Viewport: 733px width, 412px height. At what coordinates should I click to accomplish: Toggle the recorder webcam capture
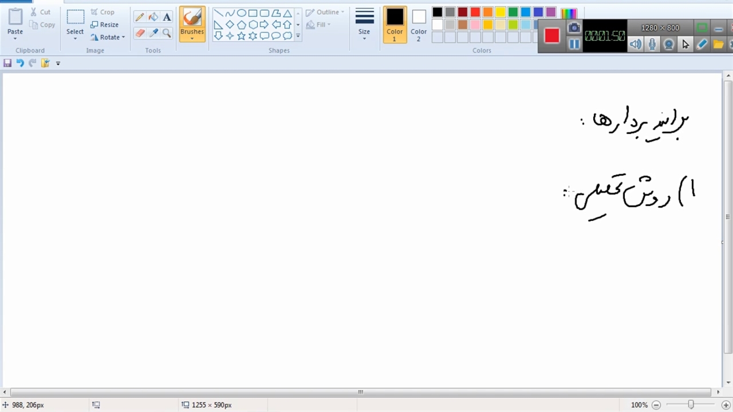coord(668,45)
